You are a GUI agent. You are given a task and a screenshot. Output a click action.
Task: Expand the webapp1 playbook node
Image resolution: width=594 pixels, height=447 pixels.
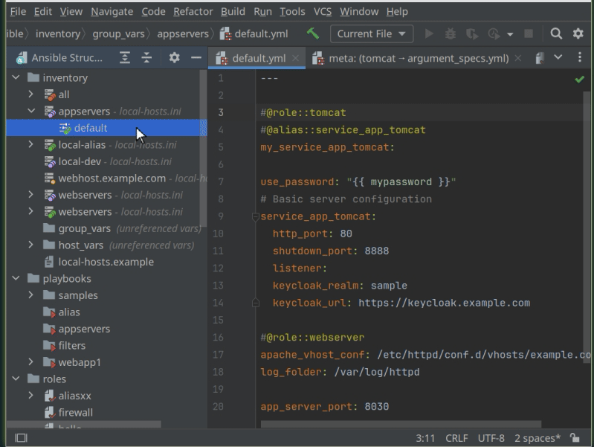tap(31, 362)
